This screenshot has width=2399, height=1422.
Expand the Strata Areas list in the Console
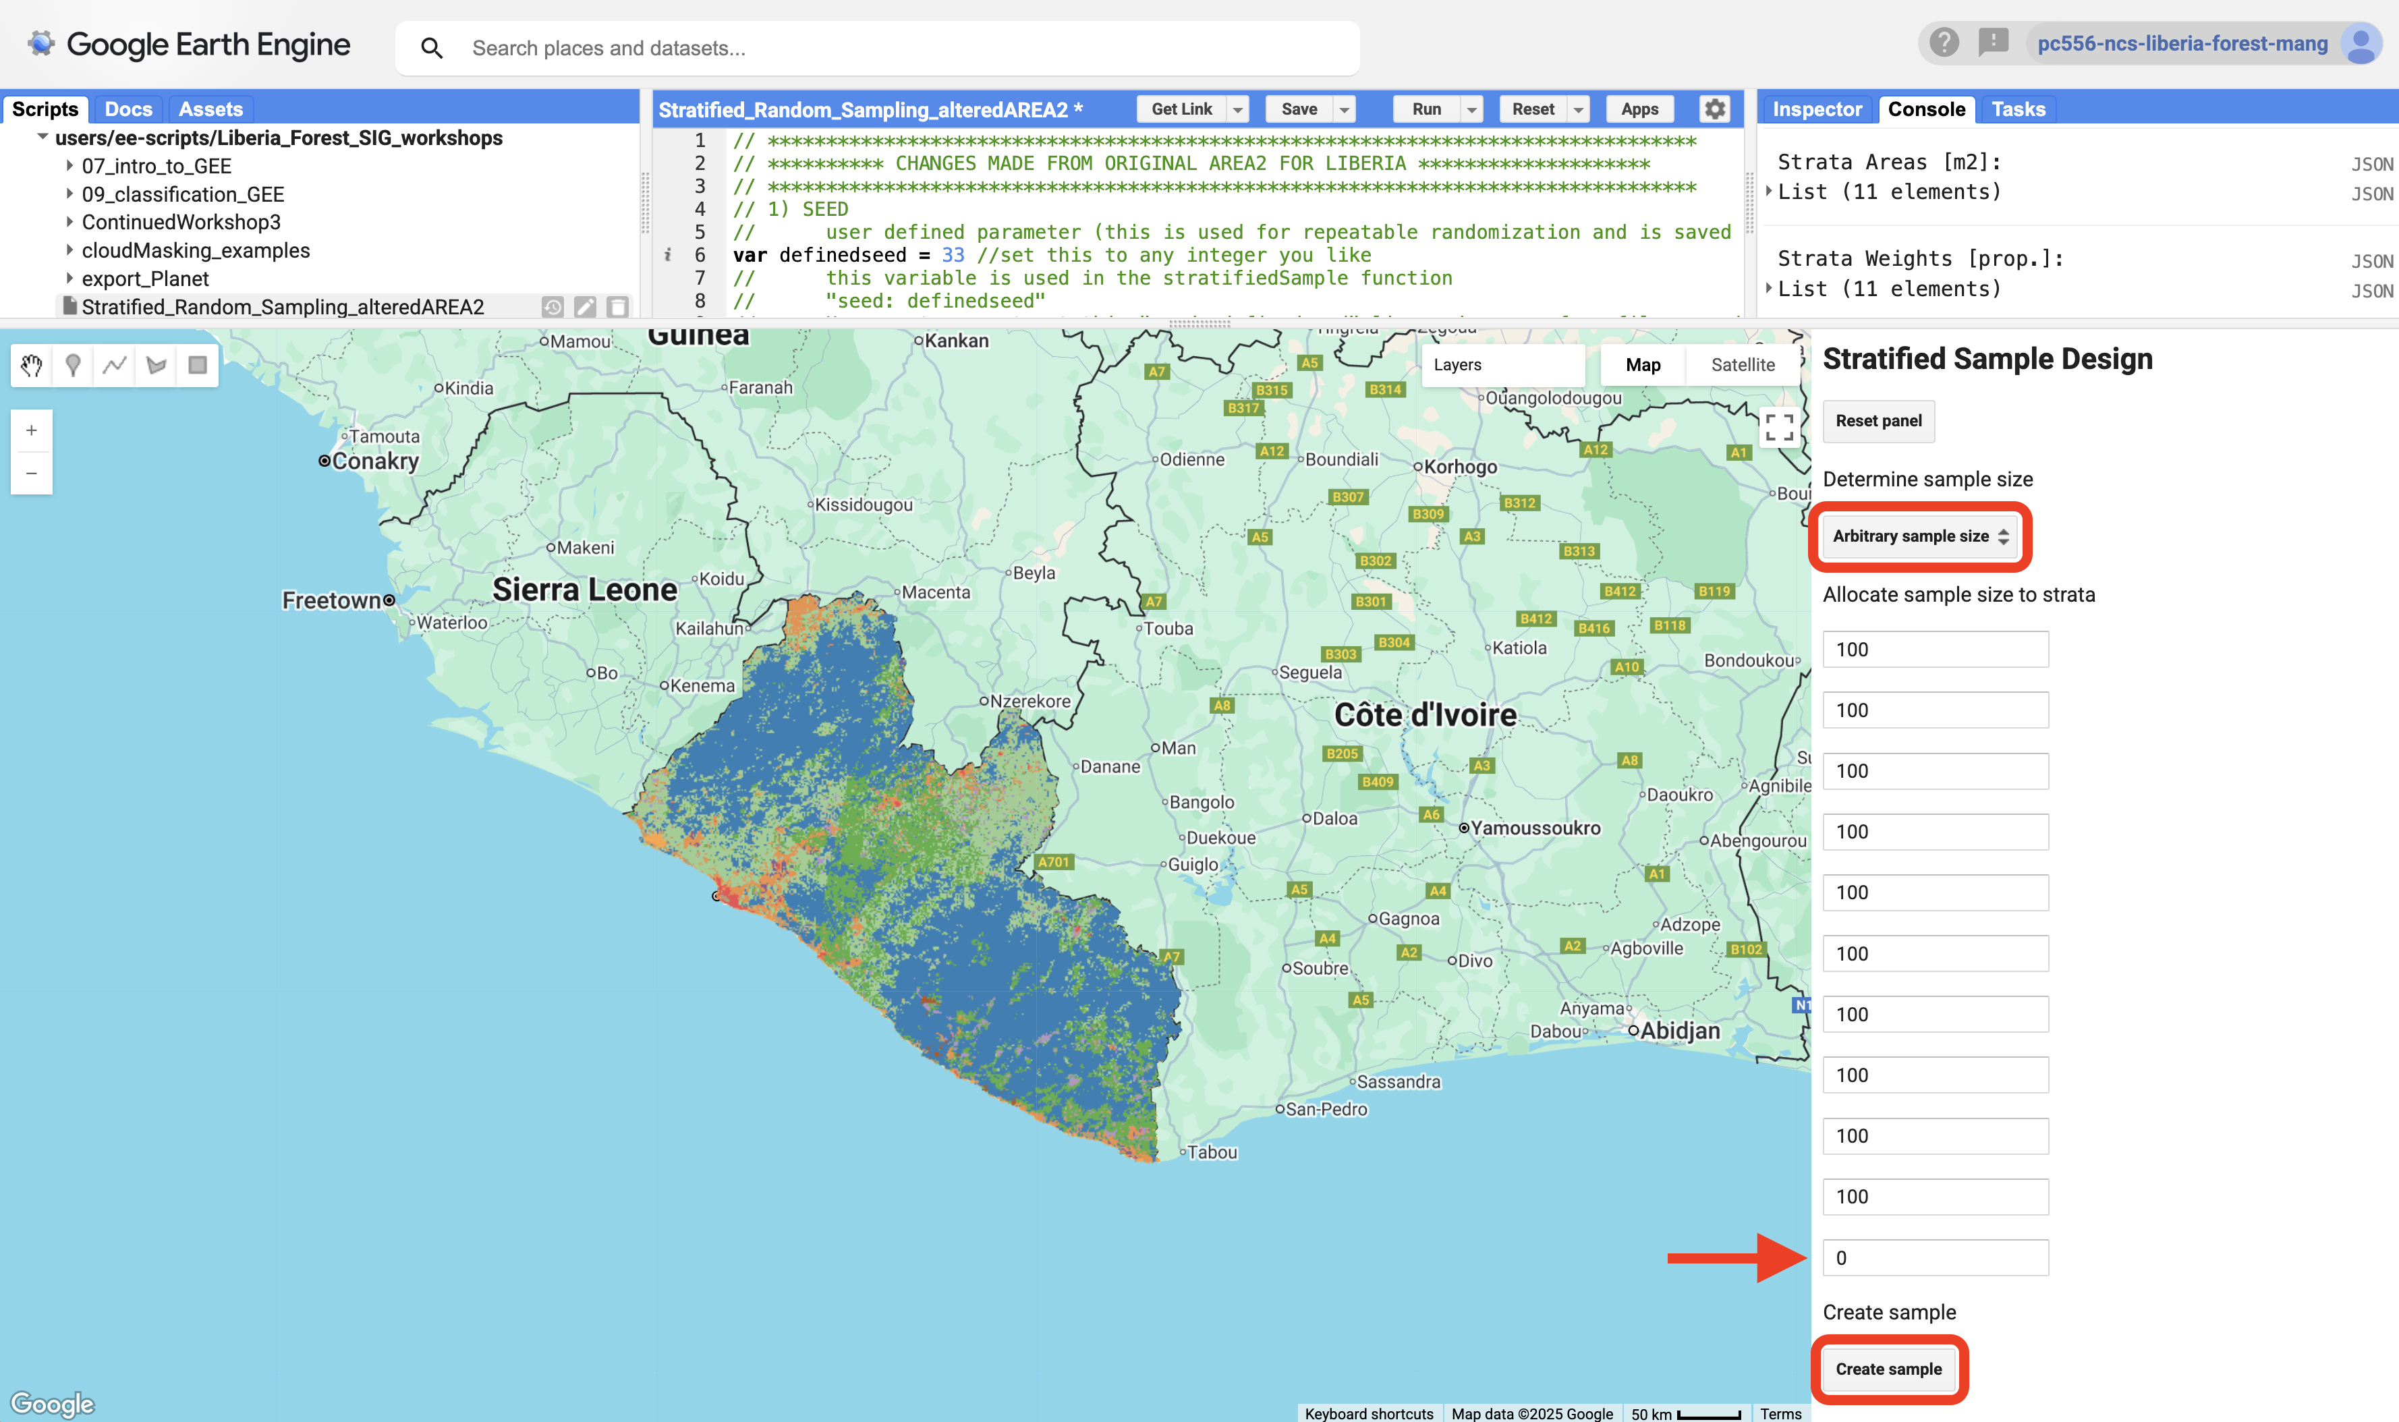click(1770, 192)
